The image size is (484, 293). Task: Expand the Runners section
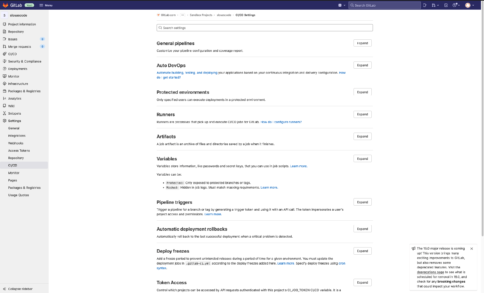(362, 114)
